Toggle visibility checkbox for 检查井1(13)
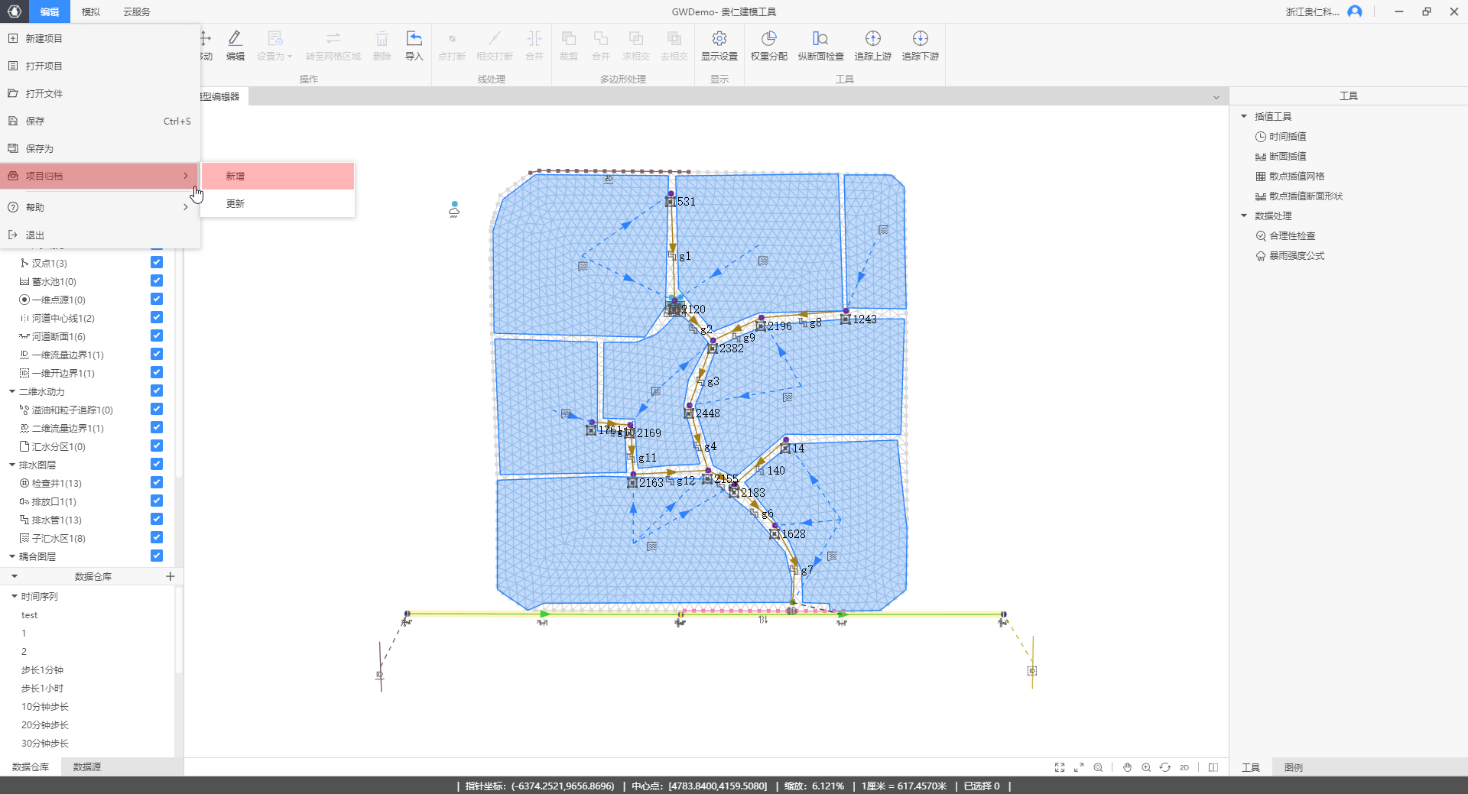The width and height of the screenshot is (1468, 794). (x=157, y=482)
